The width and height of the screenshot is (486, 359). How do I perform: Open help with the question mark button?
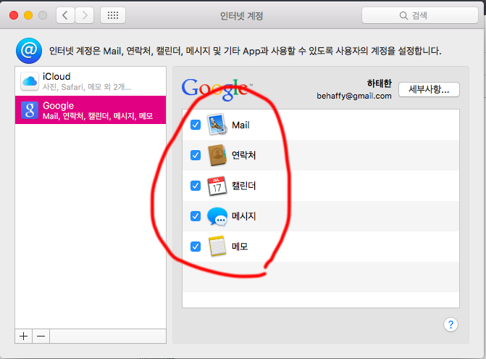tap(451, 325)
